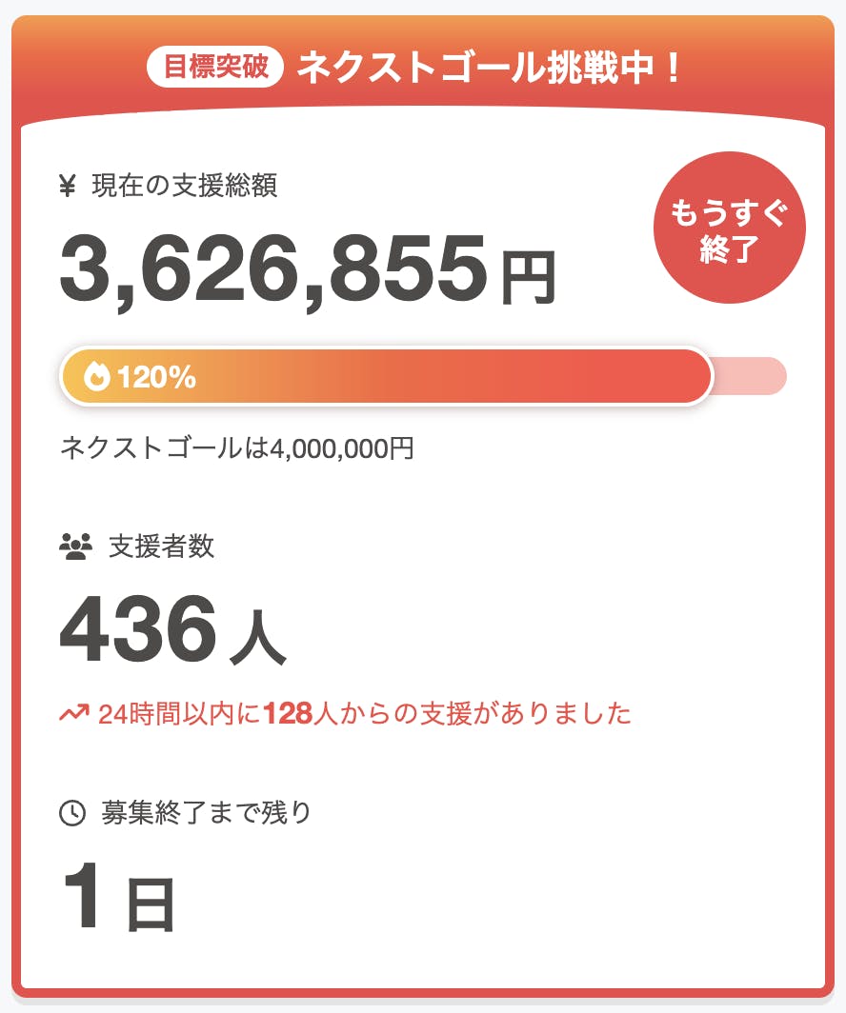Click the 円 unit after the amount

pos(529,277)
